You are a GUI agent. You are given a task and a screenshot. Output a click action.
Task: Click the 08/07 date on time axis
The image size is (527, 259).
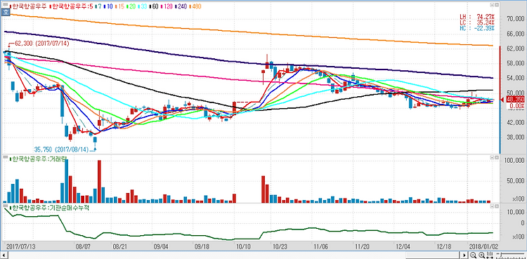(x=83, y=246)
